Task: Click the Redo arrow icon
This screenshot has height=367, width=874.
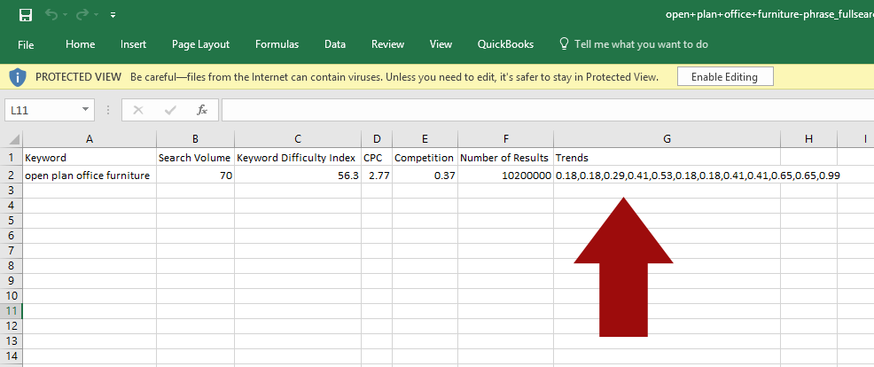Action: point(82,15)
